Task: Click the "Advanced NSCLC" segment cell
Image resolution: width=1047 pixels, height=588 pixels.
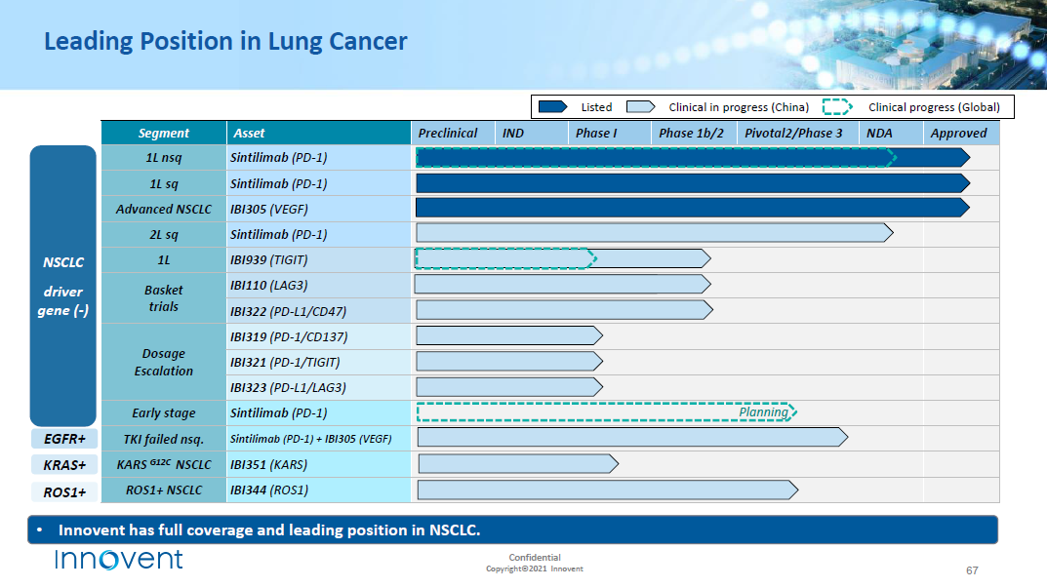Action: tap(164, 209)
